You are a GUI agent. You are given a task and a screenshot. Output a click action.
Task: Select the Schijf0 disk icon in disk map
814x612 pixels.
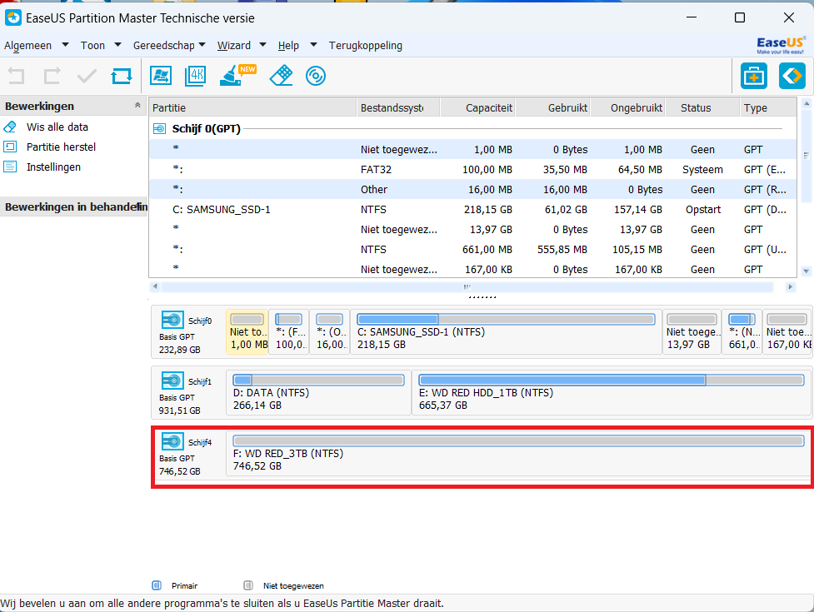[172, 320]
